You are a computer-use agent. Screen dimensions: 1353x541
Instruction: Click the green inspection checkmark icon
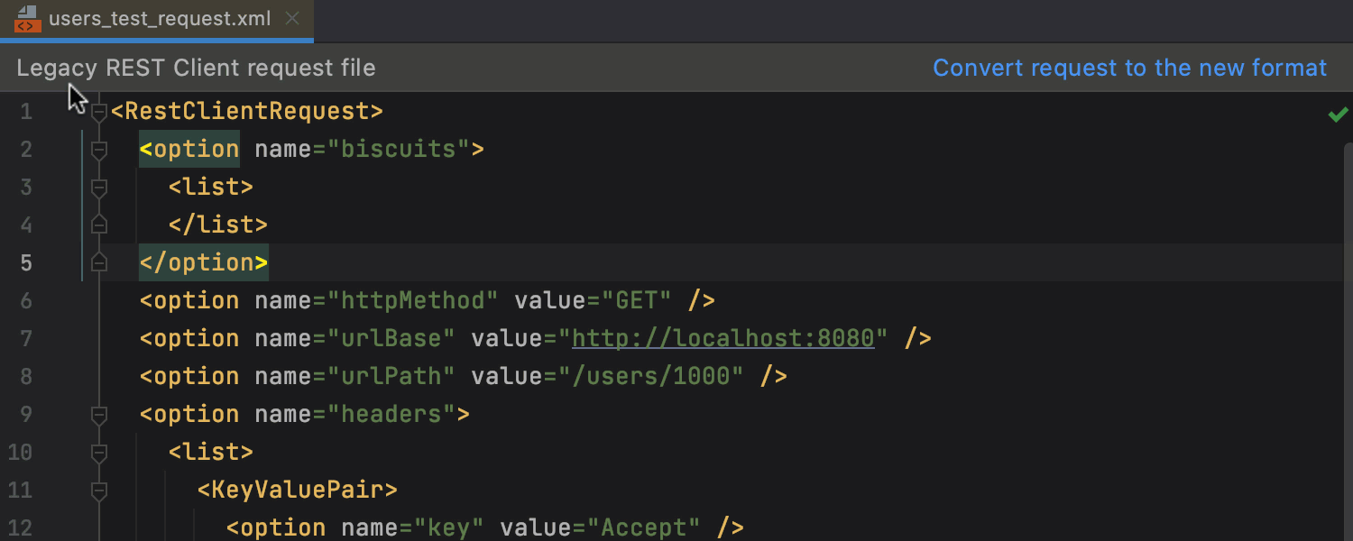(1338, 114)
